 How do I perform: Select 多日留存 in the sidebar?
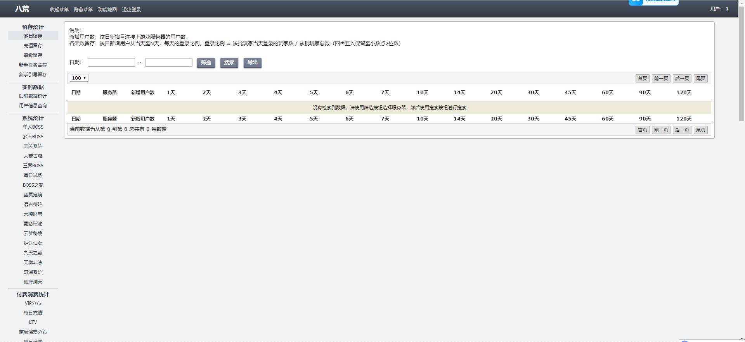pyautogui.click(x=33, y=36)
